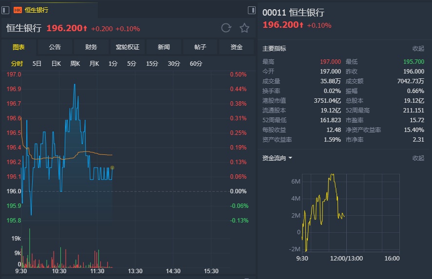
Task: Show the 资金 tab
Action: 237,47
